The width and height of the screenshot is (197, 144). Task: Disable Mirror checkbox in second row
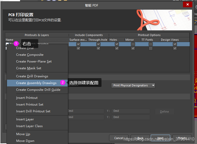[133, 48]
